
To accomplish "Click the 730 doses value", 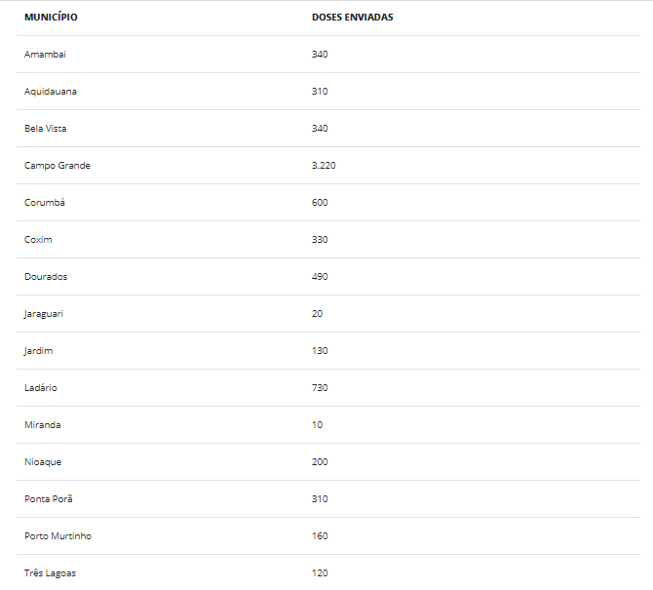I will 320,388.
